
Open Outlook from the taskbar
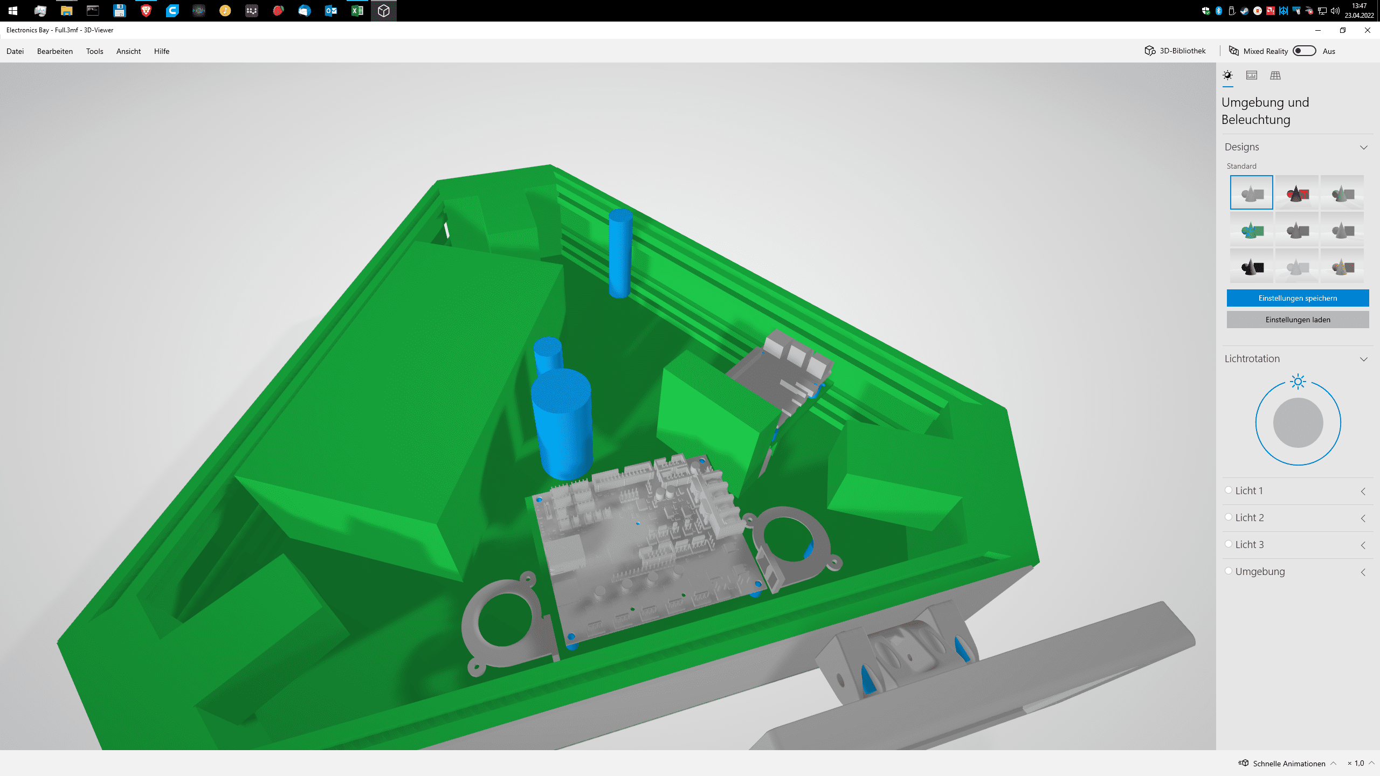coord(330,11)
